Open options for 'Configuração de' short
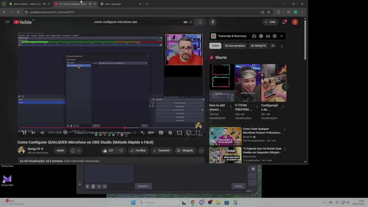The image size is (368, 207). point(283,107)
